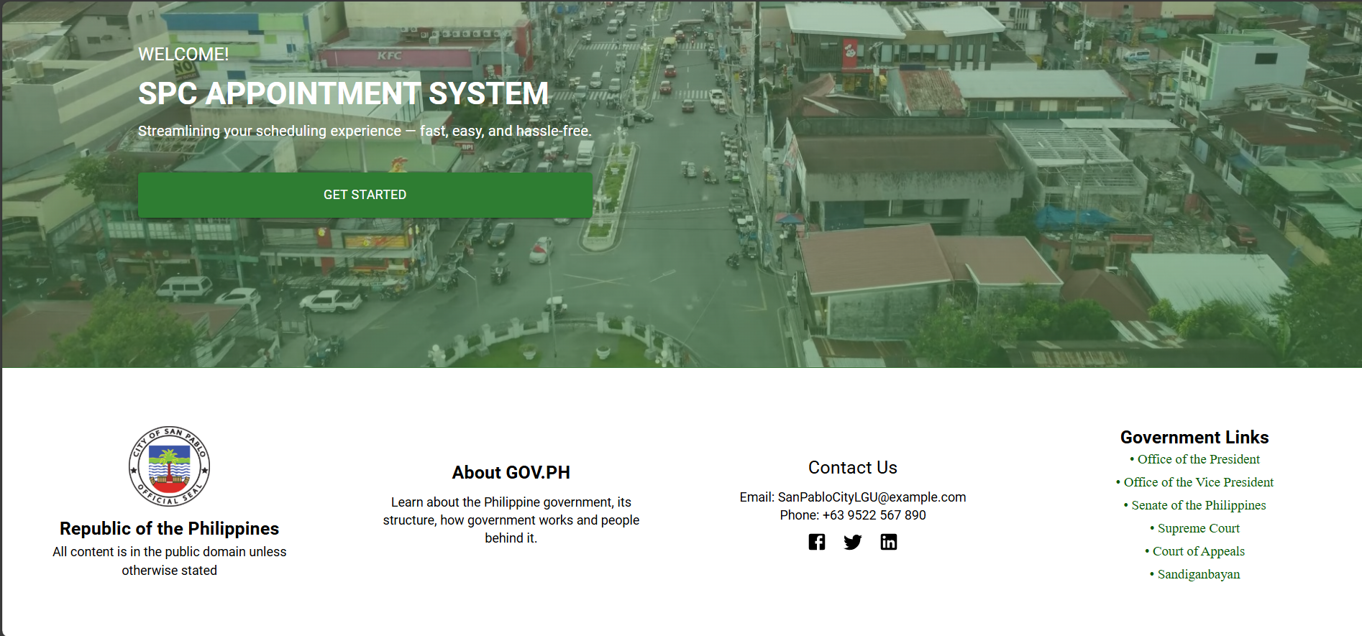
Task: Click the City of San Pablo official seal
Action: [x=169, y=466]
